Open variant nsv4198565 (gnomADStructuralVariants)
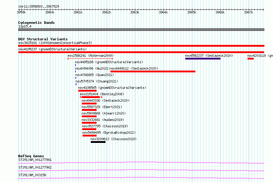The height and width of the screenshot is (182, 273). click(112, 88)
